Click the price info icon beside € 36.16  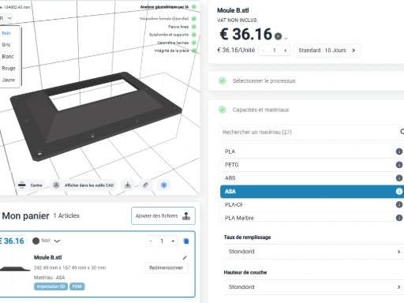pos(278,36)
